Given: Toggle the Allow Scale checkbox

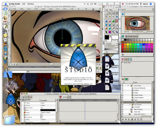Looking at the screenshot, I should click(122, 63).
